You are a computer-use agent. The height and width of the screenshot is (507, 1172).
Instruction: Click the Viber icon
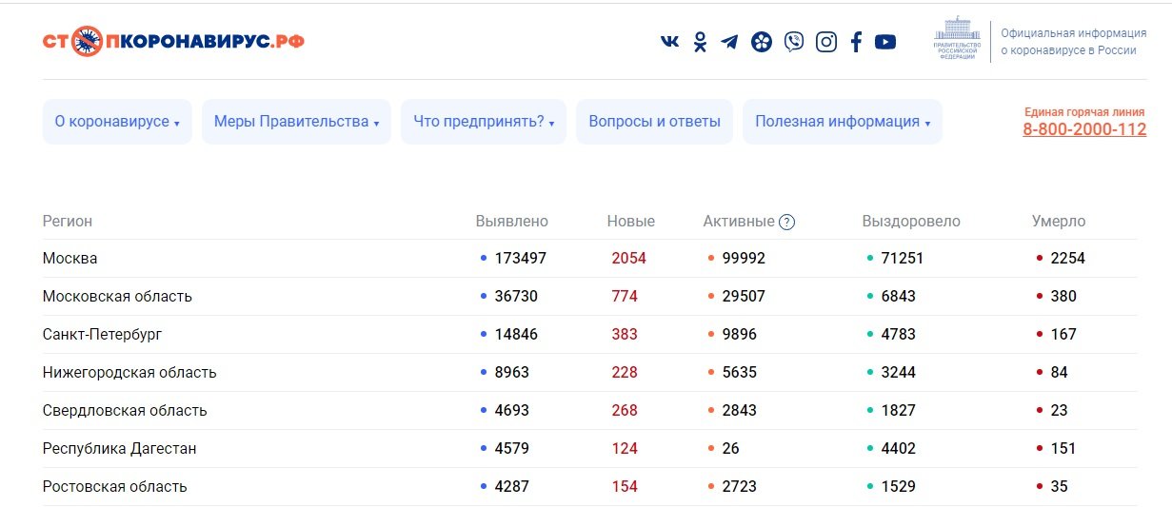pos(794,42)
